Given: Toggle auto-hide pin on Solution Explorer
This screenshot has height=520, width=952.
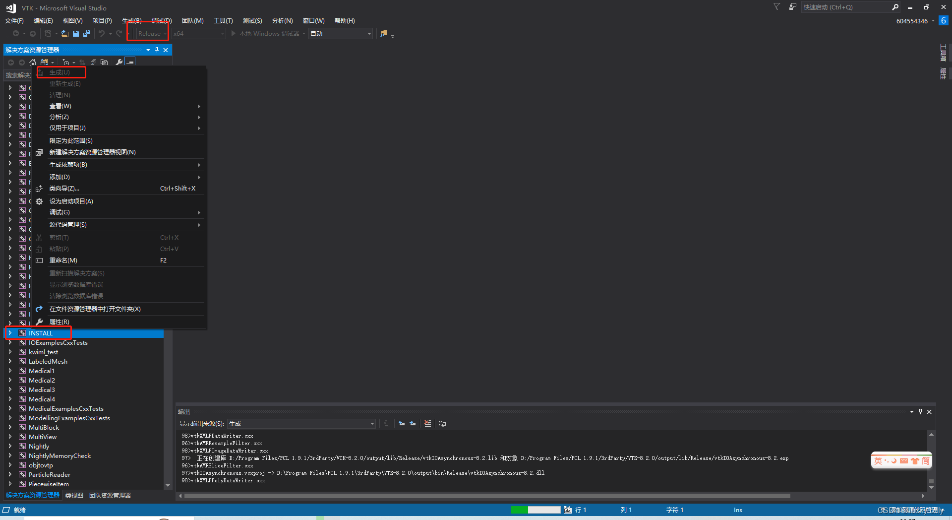Looking at the screenshot, I should pyautogui.click(x=157, y=50).
